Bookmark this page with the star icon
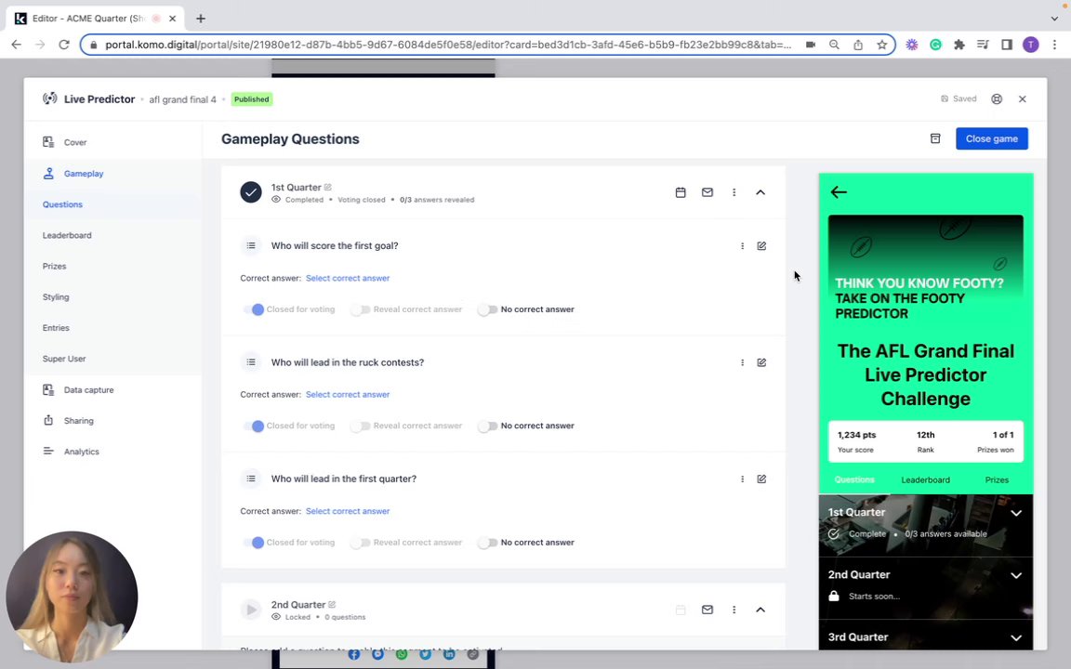The width and height of the screenshot is (1071, 669). coord(881,45)
